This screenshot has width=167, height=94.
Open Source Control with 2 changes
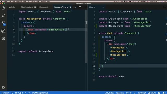click(3, 23)
